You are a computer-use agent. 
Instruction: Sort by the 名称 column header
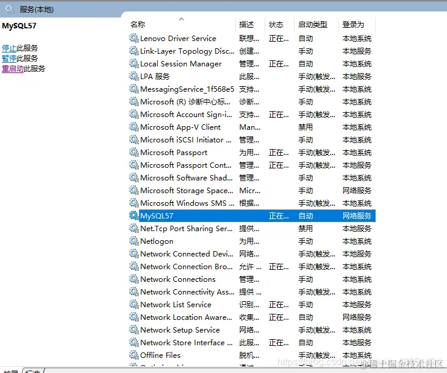pyautogui.click(x=138, y=25)
